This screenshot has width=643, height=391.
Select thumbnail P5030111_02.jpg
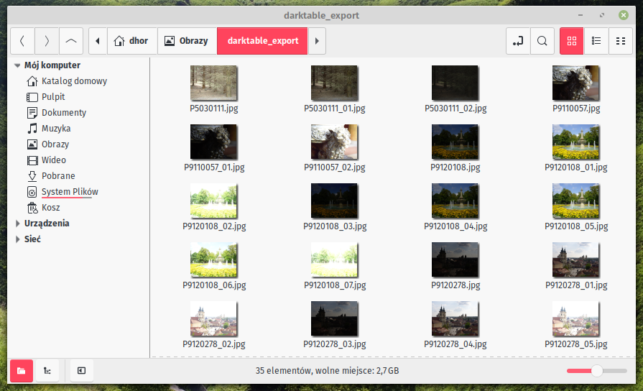(455, 83)
